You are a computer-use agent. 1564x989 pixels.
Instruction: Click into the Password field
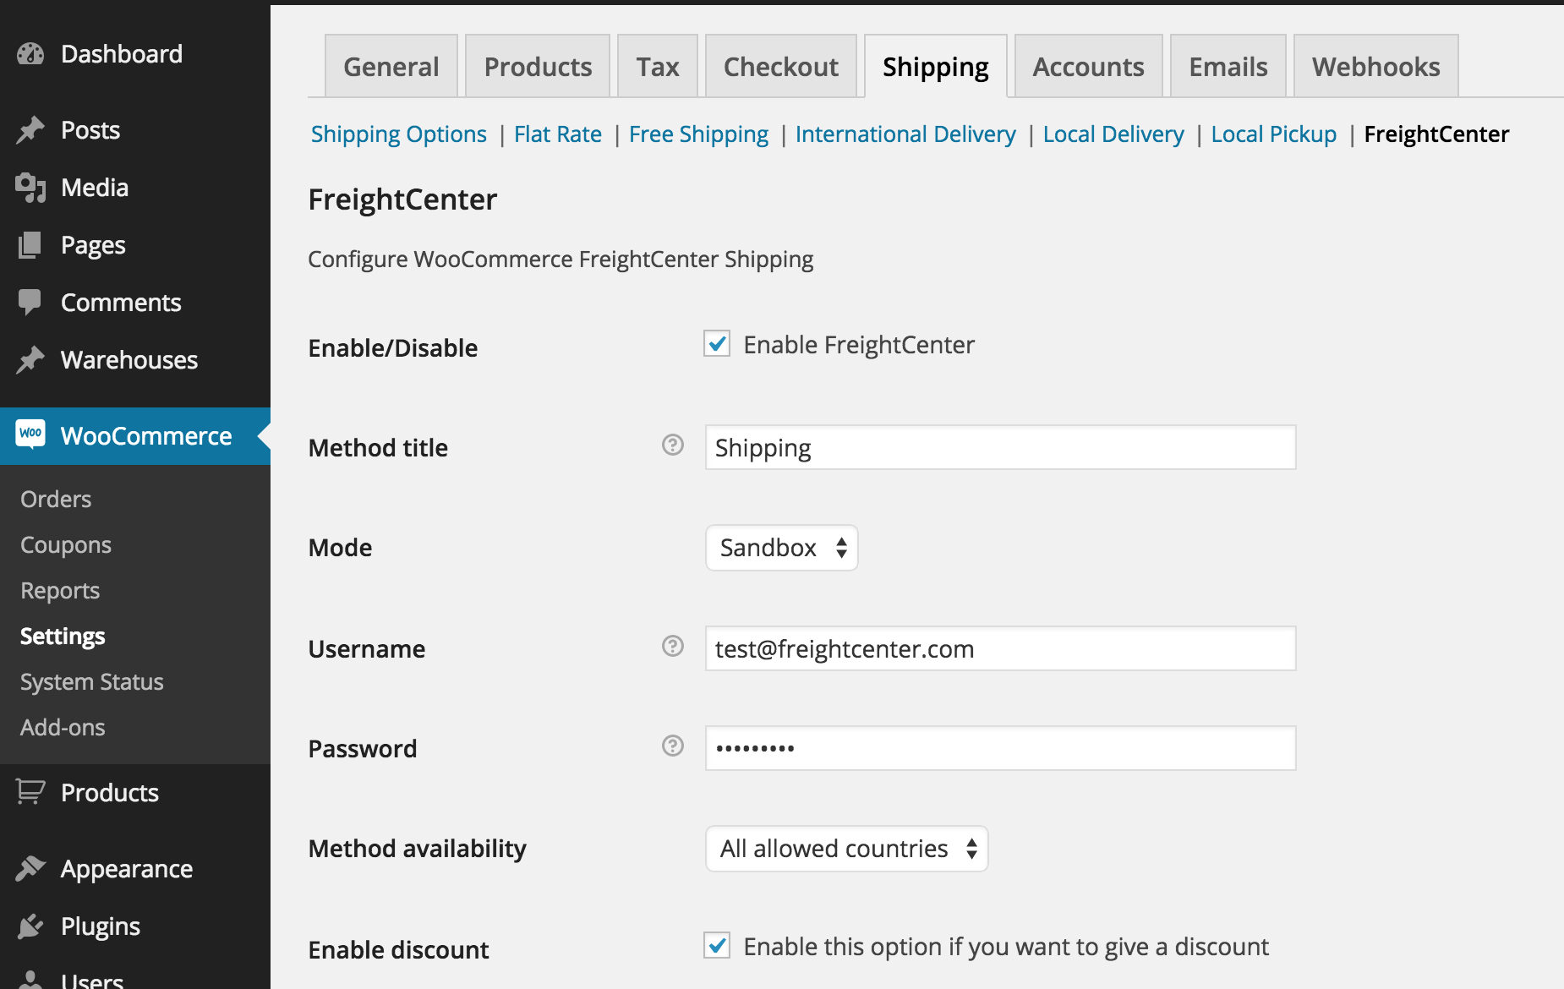click(1001, 748)
